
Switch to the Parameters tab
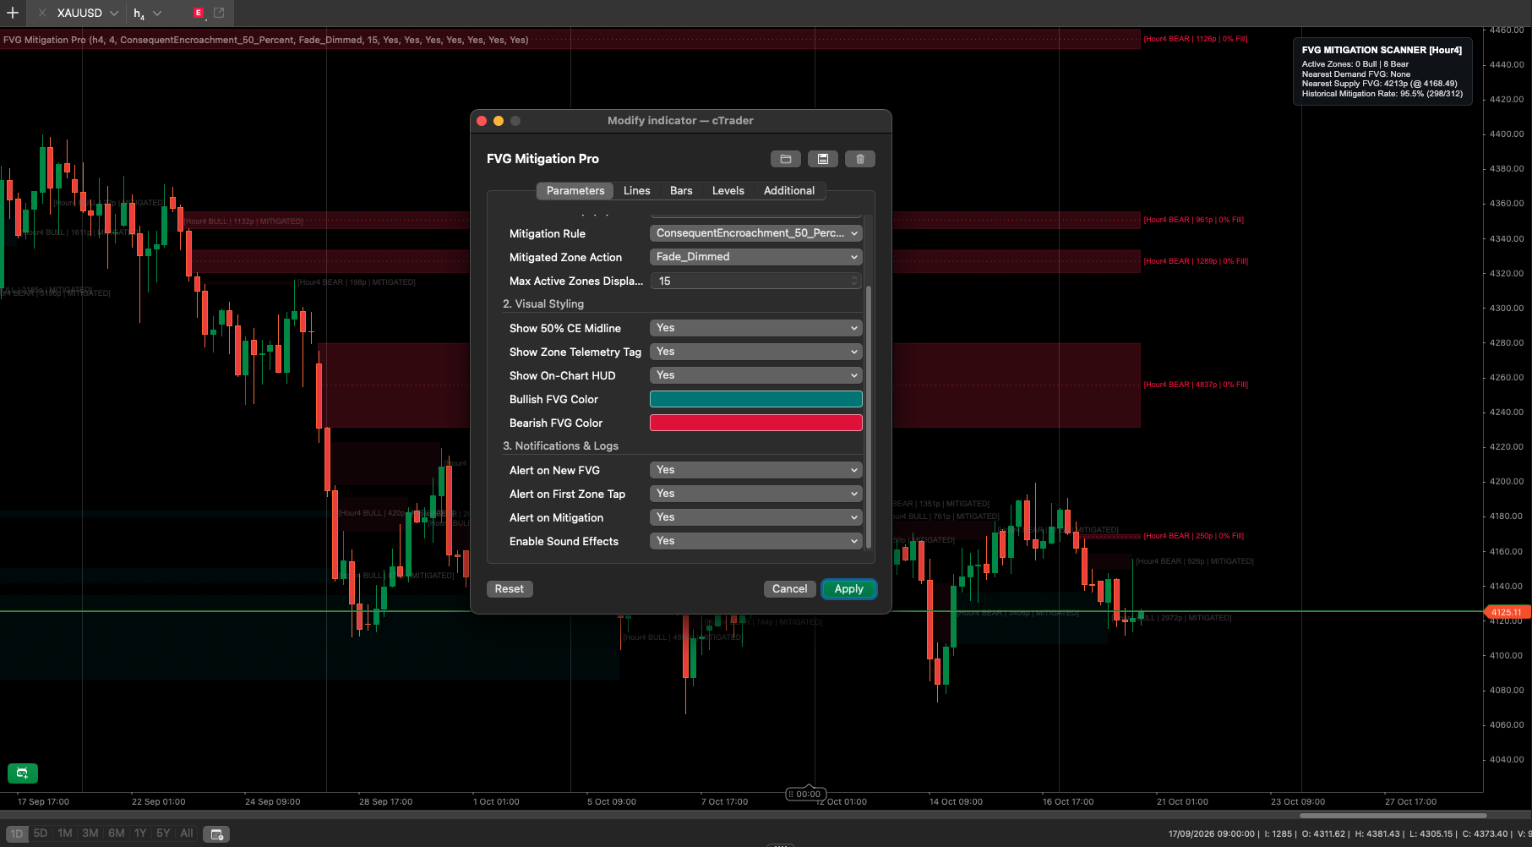click(x=575, y=191)
